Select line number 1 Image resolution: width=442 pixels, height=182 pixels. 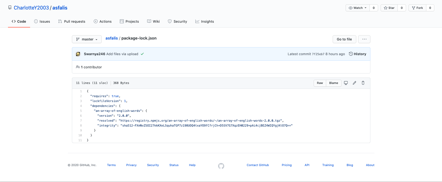click(81, 91)
